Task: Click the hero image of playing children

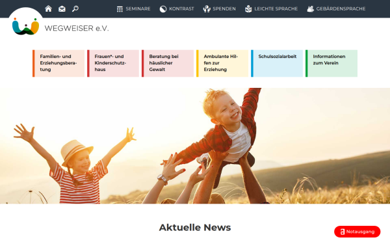Action: pyautogui.click(x=195, y=146)
